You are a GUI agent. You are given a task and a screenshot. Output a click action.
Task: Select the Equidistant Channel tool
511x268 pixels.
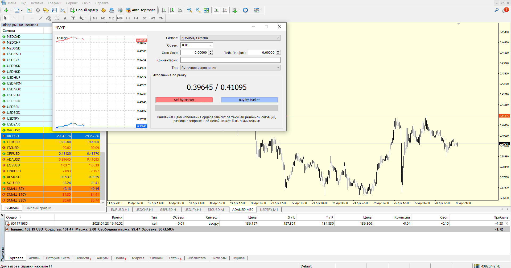click(48, 18)
